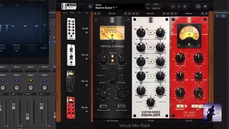Open Virtual Channel Default preset dropdown
The height and width of the screenshot is (129, 229).
pos(112,14)
